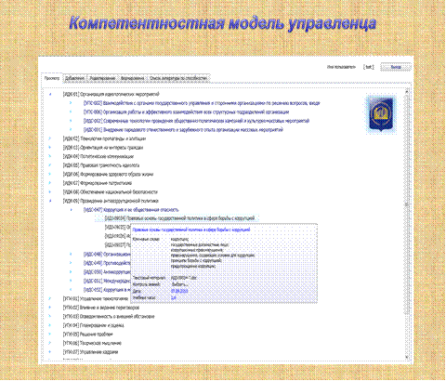Open the Редактирование tab

[102, 78]
